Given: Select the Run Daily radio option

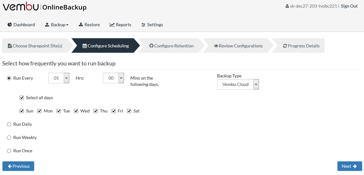Looking at the screenshot, I should 9,124.
